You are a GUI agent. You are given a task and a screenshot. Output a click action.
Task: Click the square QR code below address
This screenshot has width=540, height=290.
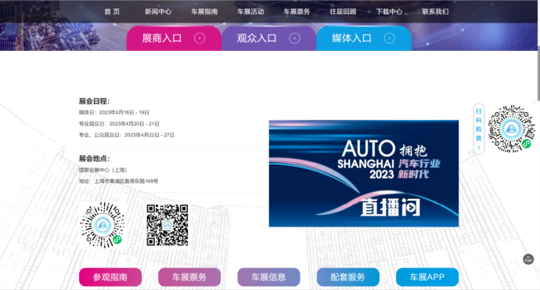pos(167,225)
